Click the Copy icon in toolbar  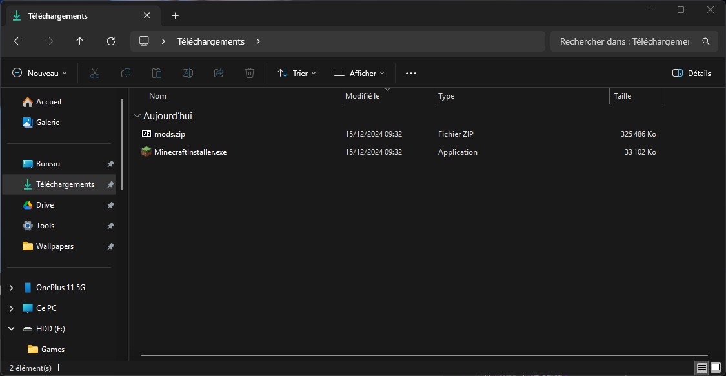pyautogui.click(x=126, y=74)
